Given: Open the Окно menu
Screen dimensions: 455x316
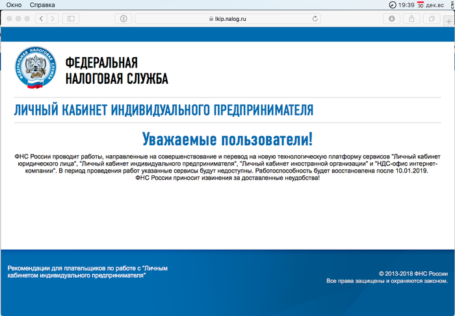Looking at the screenshot, I should coord(13,5).
